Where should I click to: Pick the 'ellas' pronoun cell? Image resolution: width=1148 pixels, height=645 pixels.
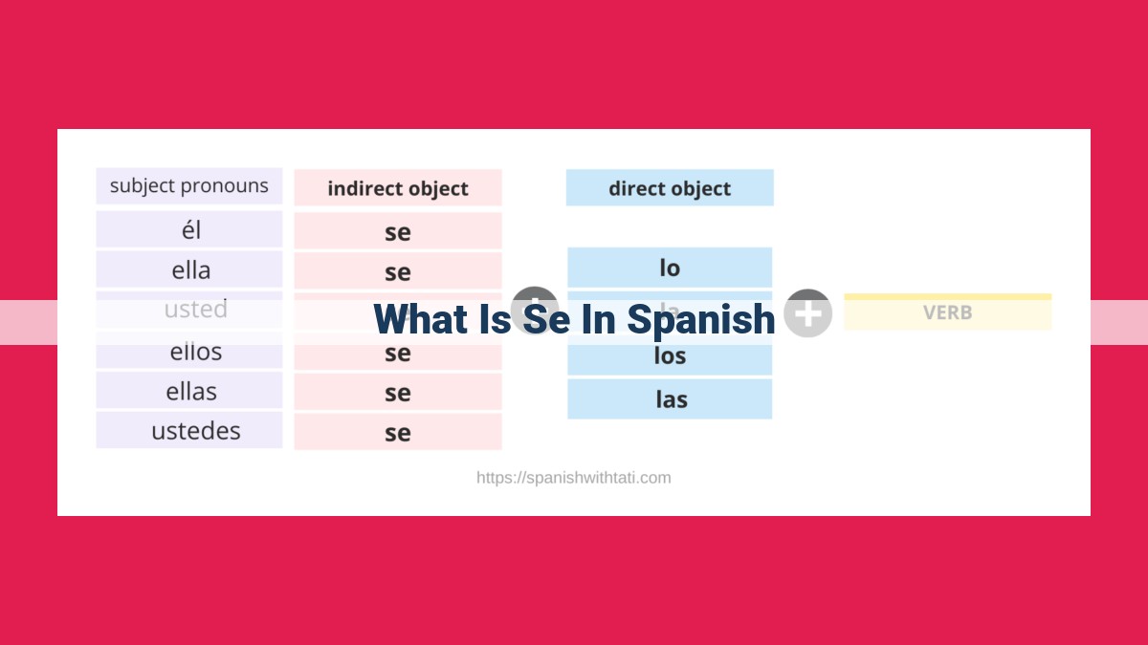189,391
